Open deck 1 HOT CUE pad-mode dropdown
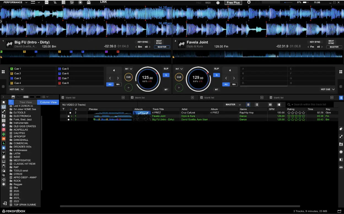 pyautogui.click(x=17, y=89)
